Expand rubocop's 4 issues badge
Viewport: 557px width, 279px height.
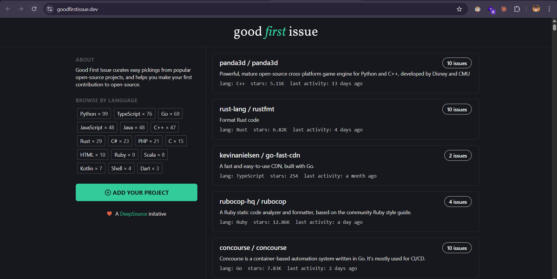click(458, 201)
